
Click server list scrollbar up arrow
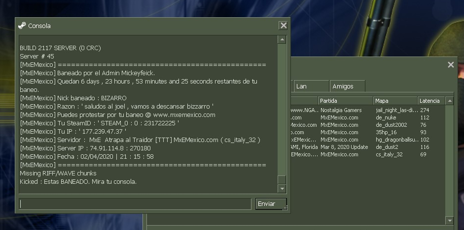pyautogui.click(x=450, y=101)
